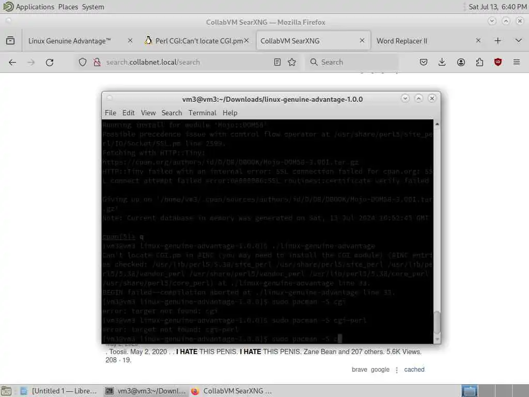The height and width of the screenshot is (397, 529).
Task: Open the Firefox hamburger menu
Action: point(517,62)
